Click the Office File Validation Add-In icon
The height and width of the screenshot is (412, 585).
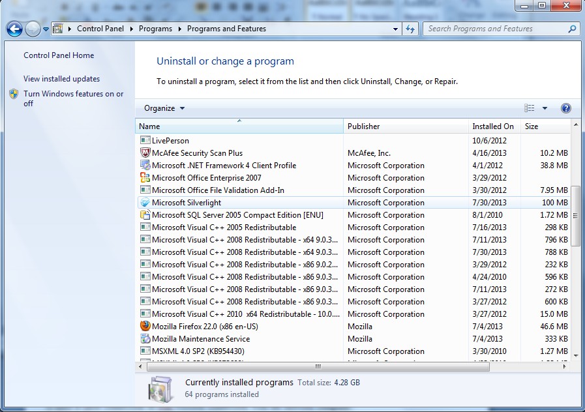click(x=145, y=190)
